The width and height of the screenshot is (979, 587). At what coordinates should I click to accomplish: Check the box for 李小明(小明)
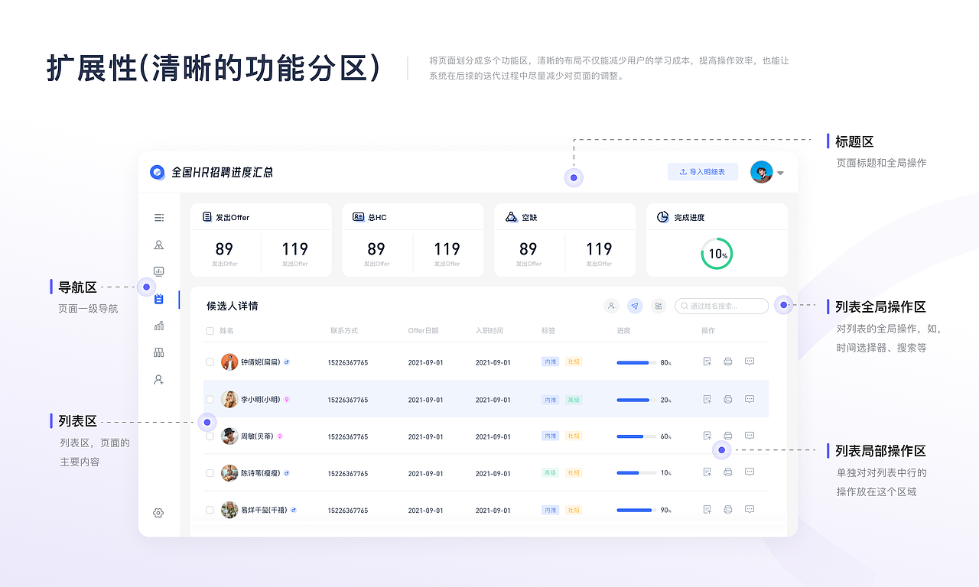[x=210, y=400]
